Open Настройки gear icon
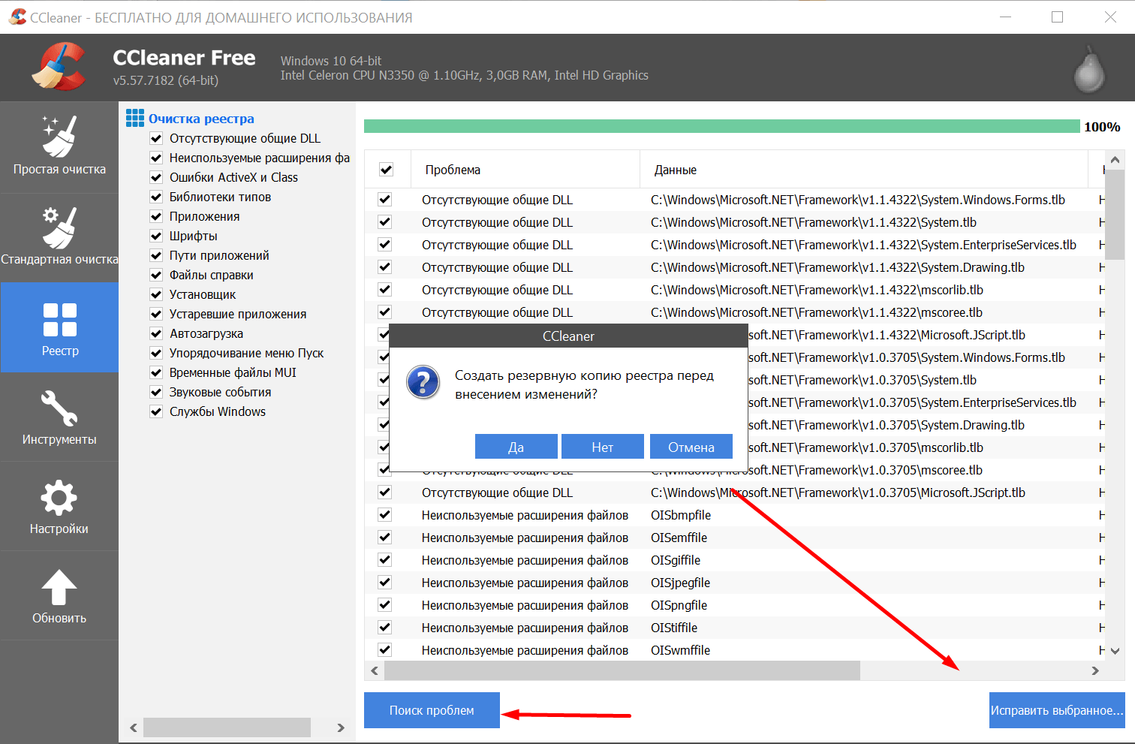 tap(59, 499)
